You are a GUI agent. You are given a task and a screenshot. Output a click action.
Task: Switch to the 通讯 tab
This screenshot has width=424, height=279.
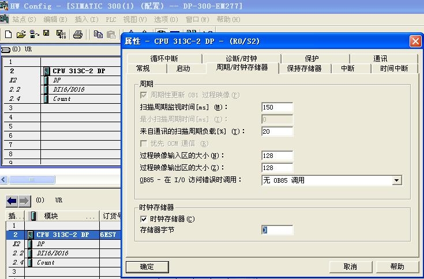pyautogui.click(x=381, y=58)
